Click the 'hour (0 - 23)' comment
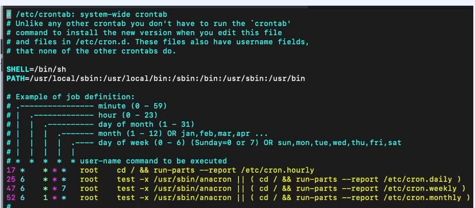 coord(128,115)
